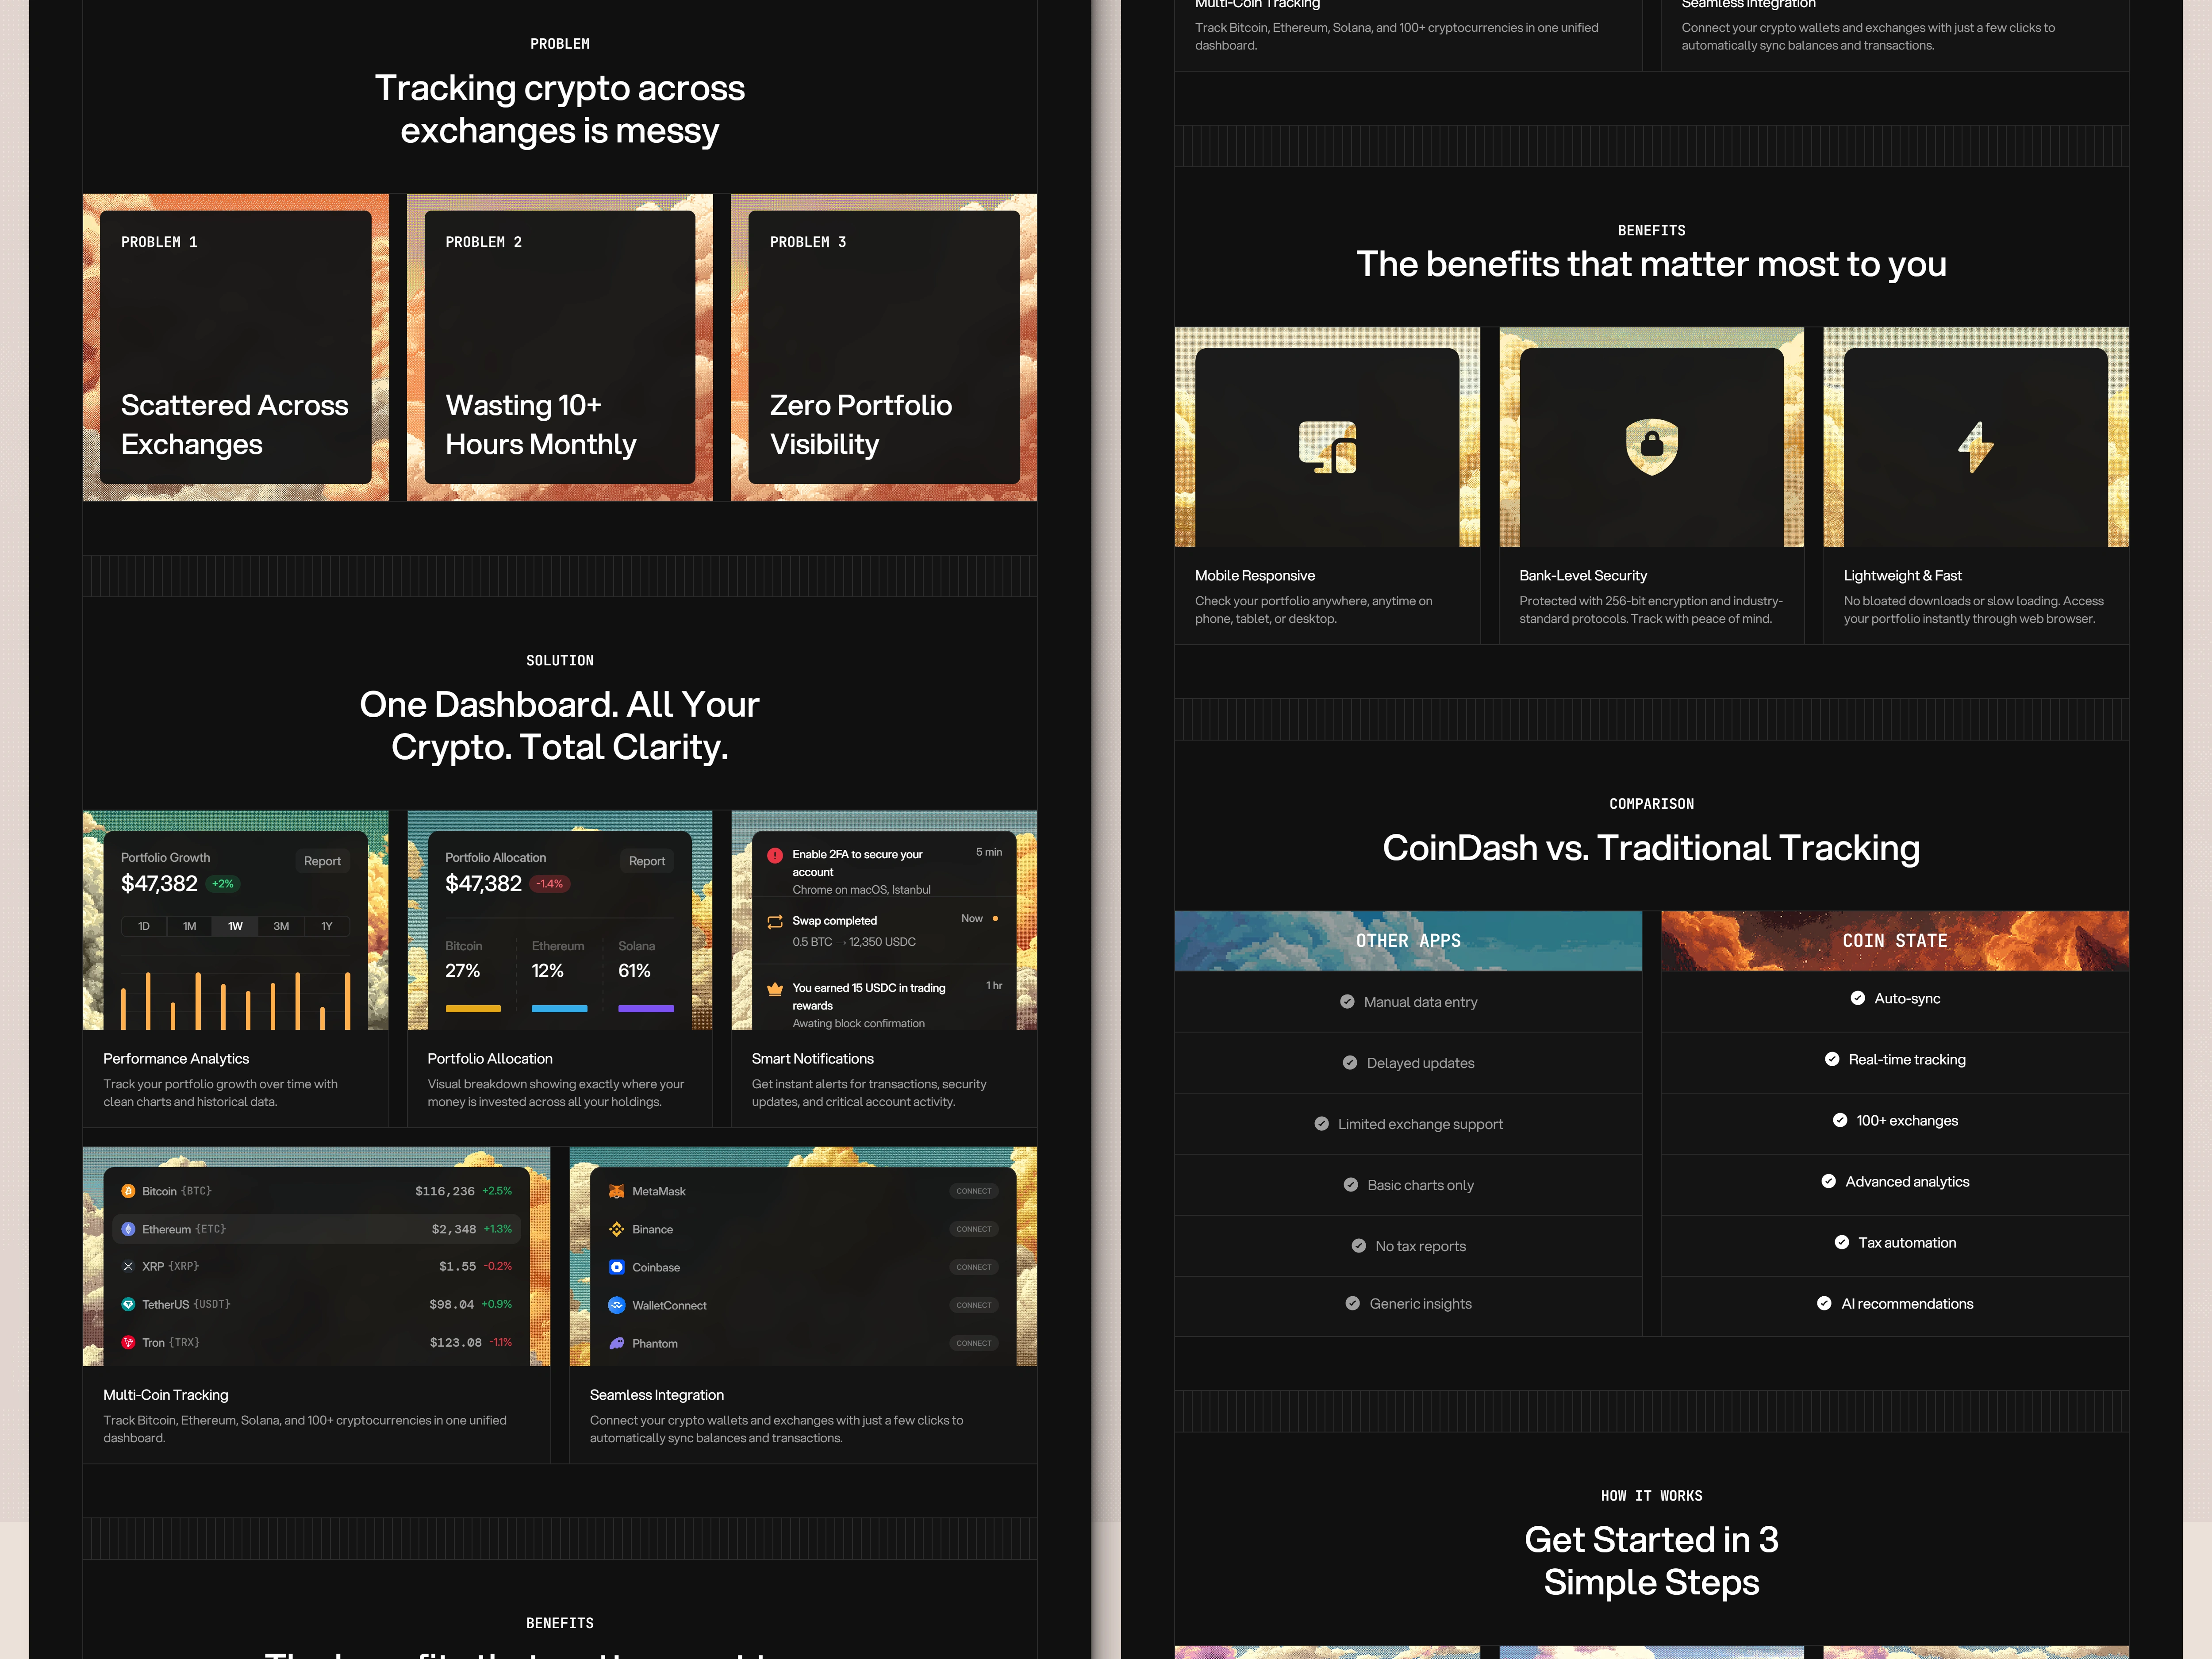Click the Problem 1 Scattered Across Exchanges card

pos(236,347)
